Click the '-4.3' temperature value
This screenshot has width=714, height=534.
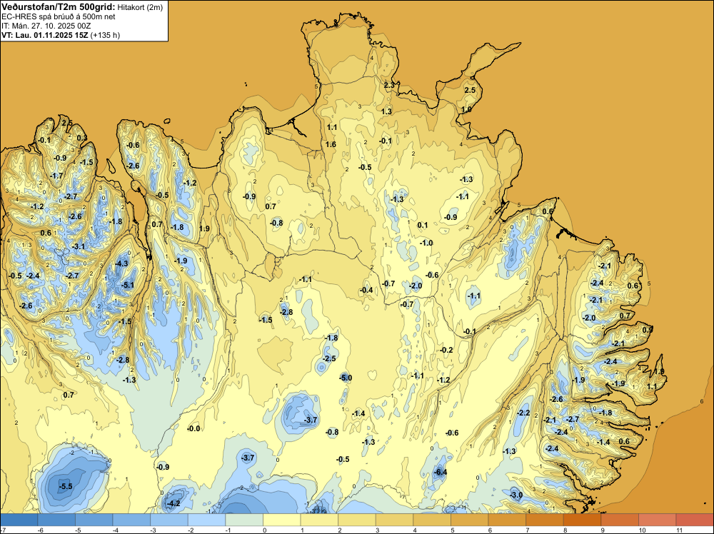coord(121,263)
